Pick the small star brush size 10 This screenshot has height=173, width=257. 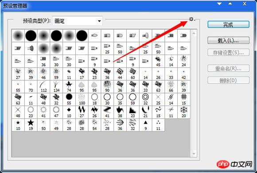(18, 125)
